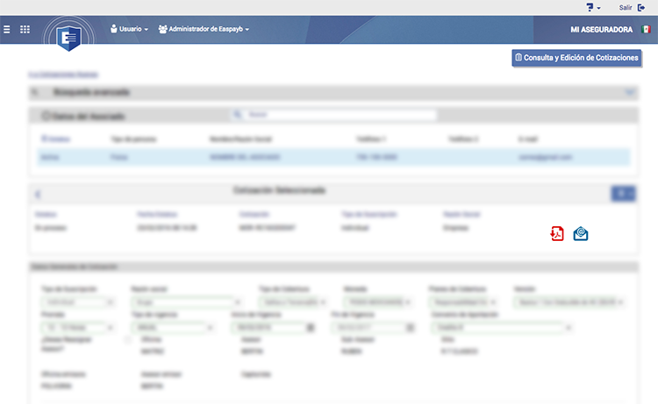Click the MI ASEGURADORA label
The height and width of the screenshot is (404, 658).
[602, 29]
